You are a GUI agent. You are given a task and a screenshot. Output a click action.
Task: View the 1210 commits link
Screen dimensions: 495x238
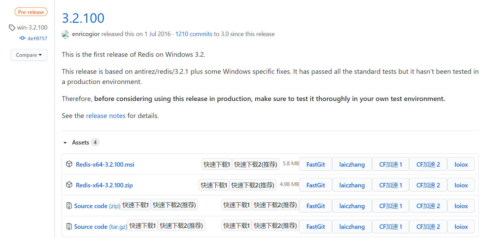tap(194, 34)
